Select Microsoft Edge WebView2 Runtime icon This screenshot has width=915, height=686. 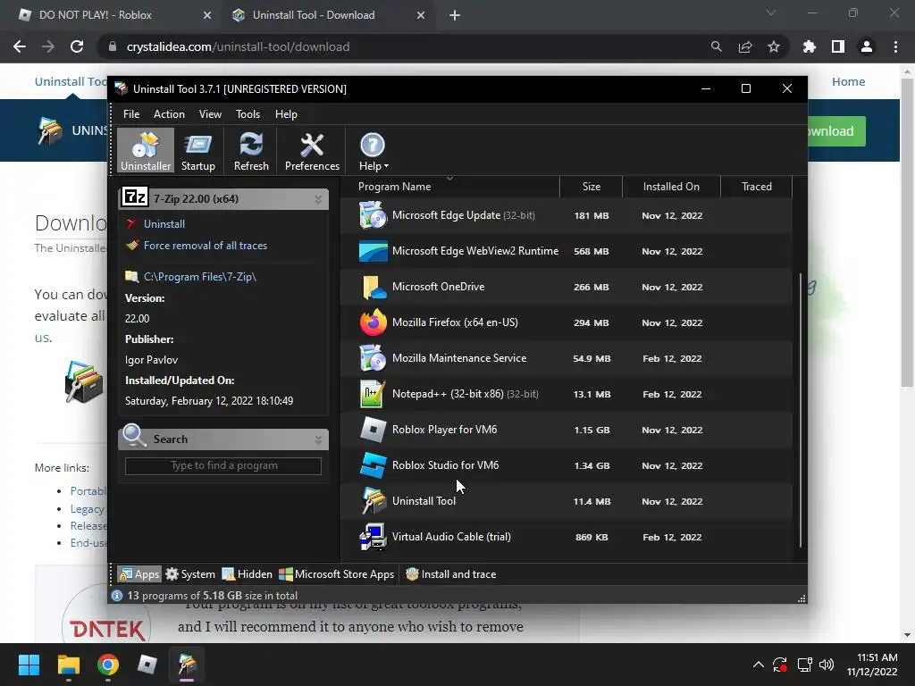pos(373,251)
